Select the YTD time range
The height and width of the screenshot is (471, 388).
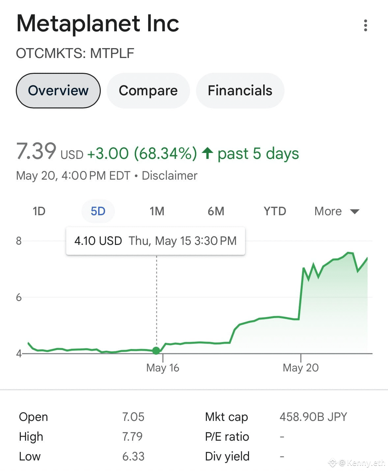coord(275,211)
